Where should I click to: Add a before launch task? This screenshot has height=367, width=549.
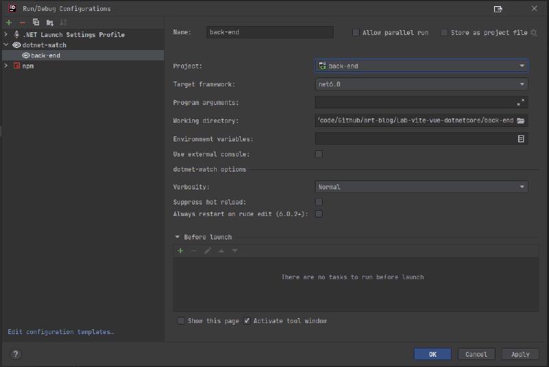[x=180, y=251]
